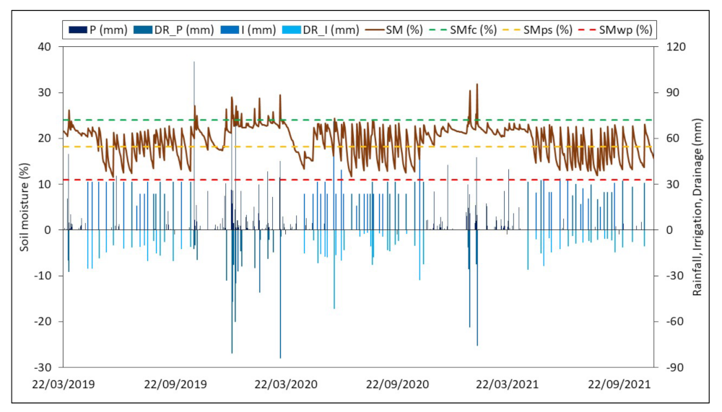This screenshot has height=412, width=722.
Task: Click the 22/09/2019 date label
Action: (x=175, y=385)
